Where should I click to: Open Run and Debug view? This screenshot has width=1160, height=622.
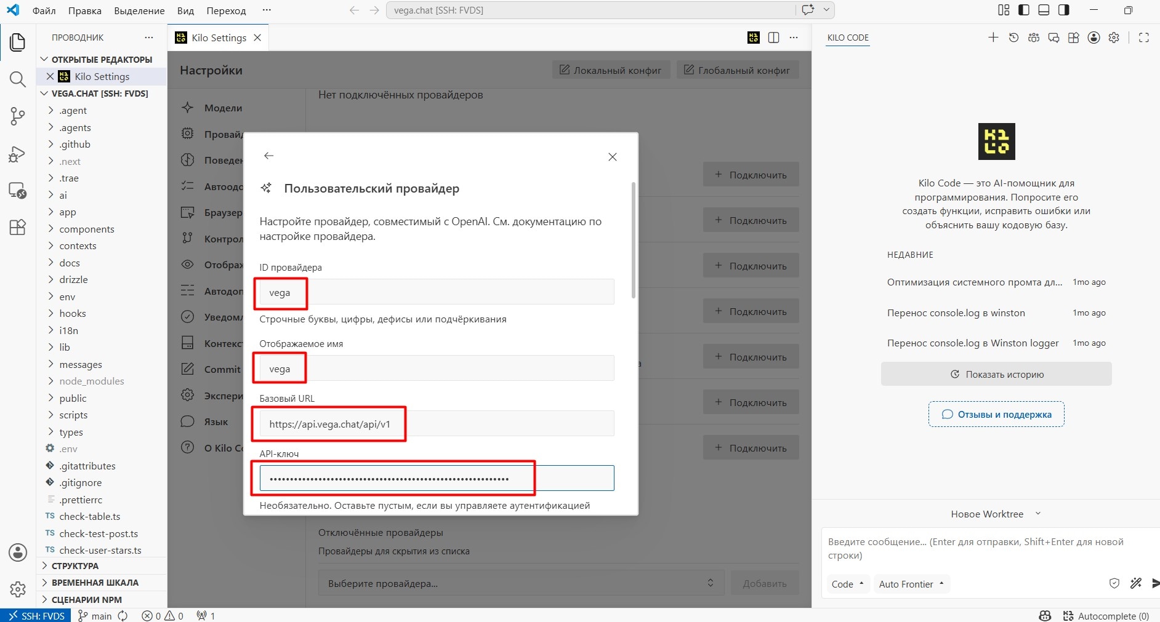click(x=18, y=154)
